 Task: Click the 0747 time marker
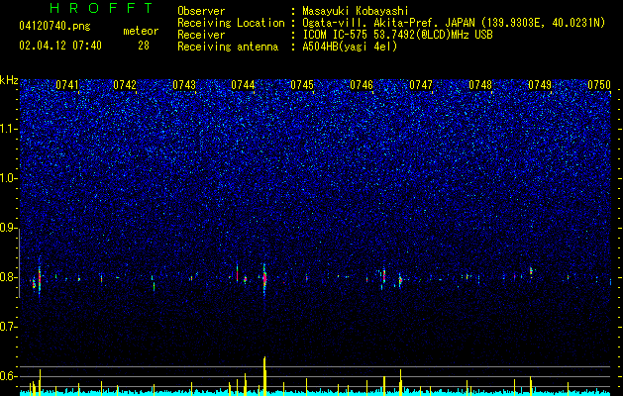click(421, 85)
